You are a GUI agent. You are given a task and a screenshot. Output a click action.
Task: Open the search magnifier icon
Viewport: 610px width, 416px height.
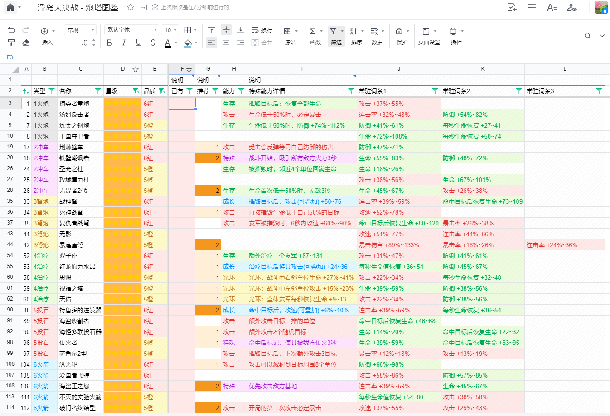(x=587, y=36)
